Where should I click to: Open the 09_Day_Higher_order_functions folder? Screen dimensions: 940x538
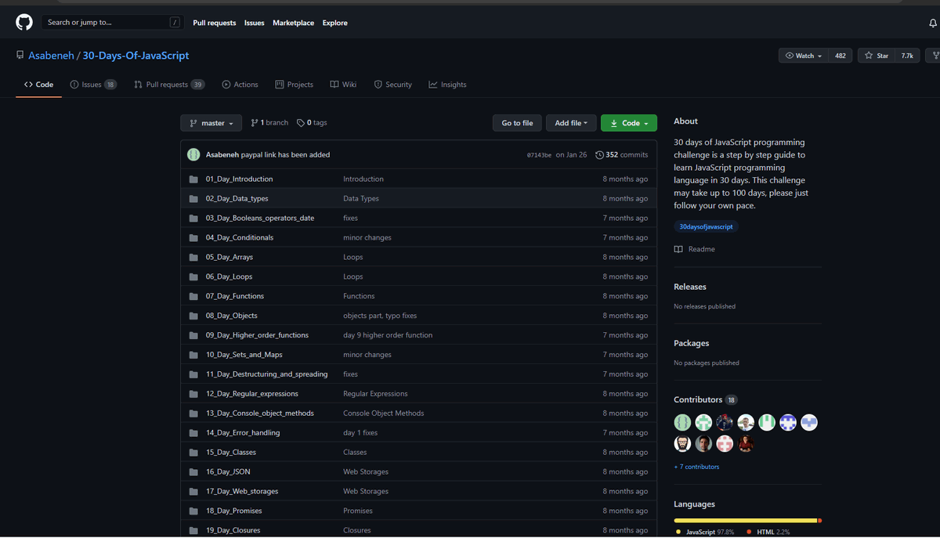tap(257, 335)
